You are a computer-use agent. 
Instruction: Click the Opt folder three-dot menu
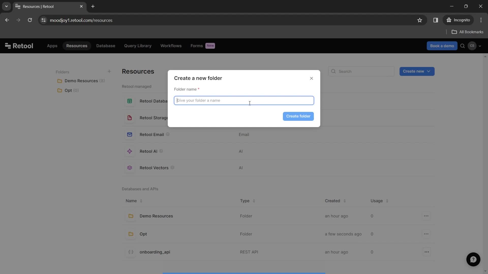coord(426,234)
